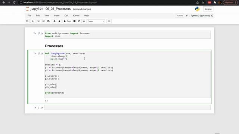Click the Logout button

click(x=208, y=9)
